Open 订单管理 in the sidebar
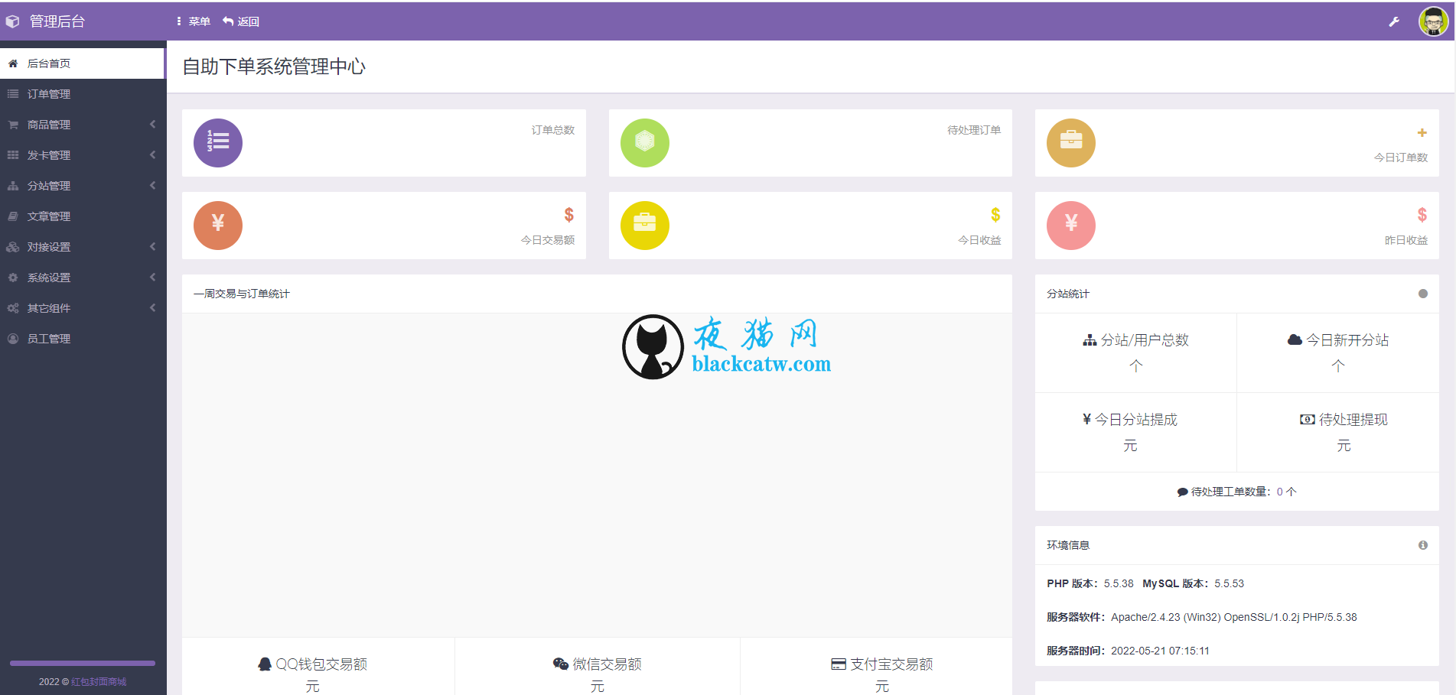The height and width of the screenshot is (695, 1456). 83,94
